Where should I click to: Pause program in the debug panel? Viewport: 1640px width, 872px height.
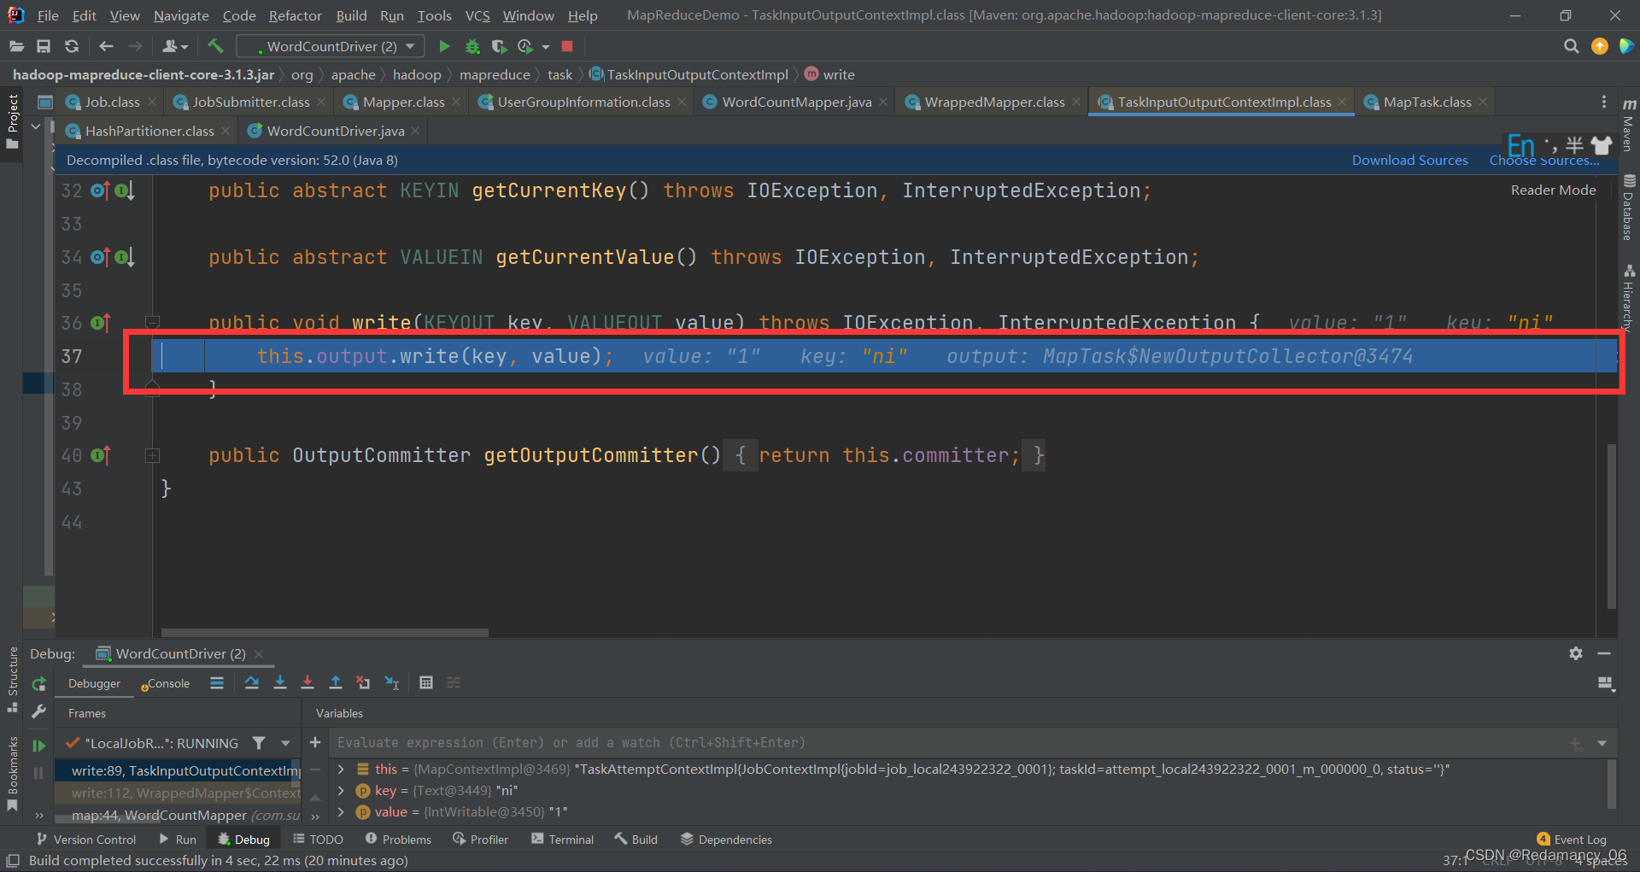(38, 773)
